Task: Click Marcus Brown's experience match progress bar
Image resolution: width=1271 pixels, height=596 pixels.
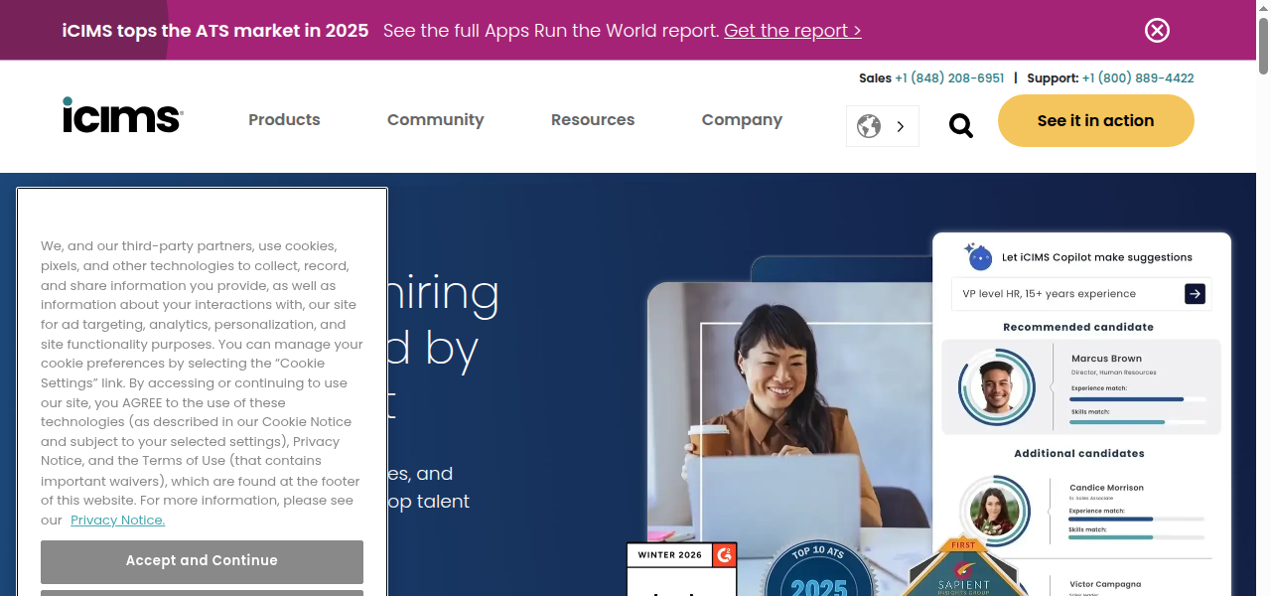Action: click(x=1137, y=398)
